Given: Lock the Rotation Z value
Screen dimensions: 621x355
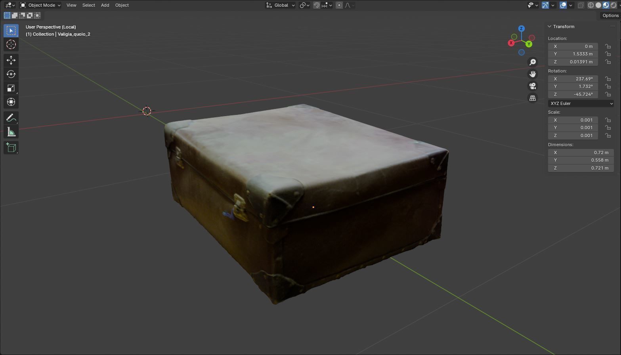Looking at the screenshot, I should [x=608, y=94].
